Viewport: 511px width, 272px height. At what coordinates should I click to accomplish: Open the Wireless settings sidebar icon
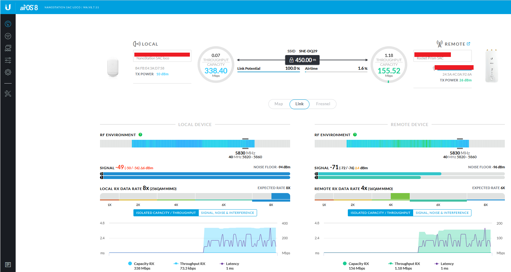[8, 36]
